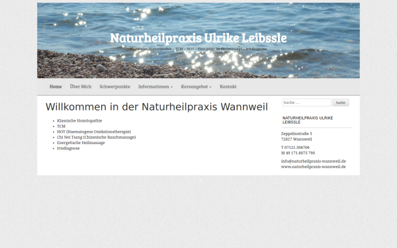Click the TCM list item

61,126
